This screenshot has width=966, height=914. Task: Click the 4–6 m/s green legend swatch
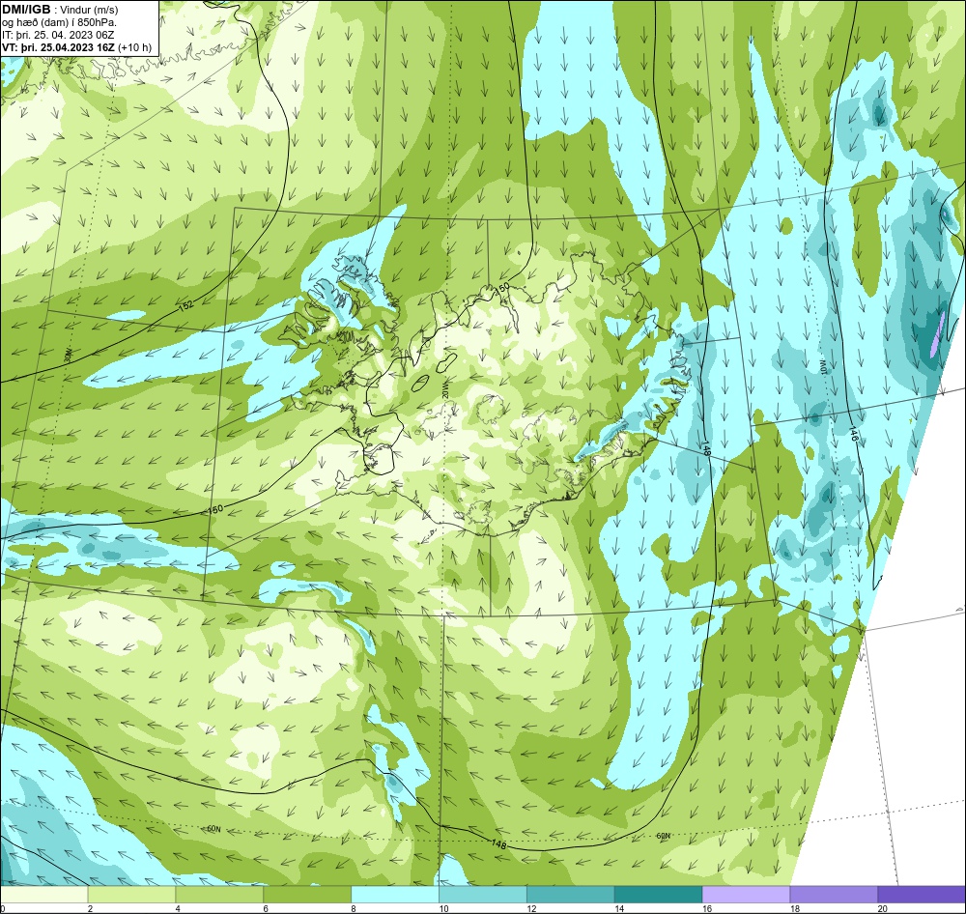click(x=219, y=894)
